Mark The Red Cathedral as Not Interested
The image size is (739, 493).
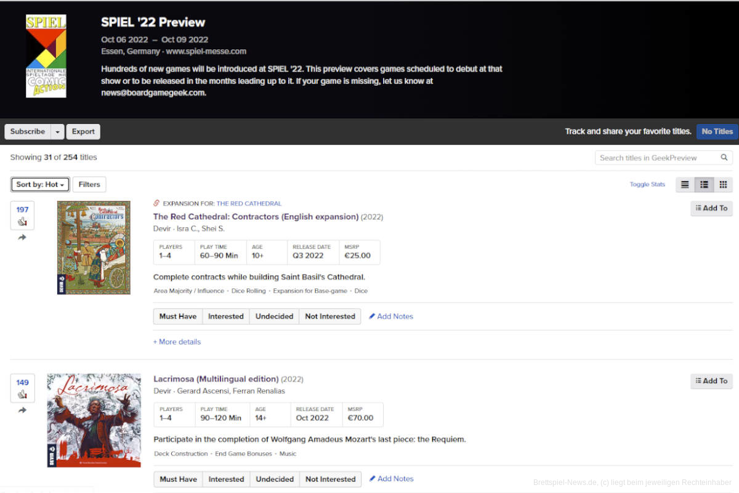[x=330, y=316]
